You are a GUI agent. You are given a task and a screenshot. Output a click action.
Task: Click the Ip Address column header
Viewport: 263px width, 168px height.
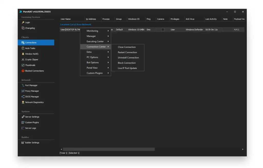(91, 19)
